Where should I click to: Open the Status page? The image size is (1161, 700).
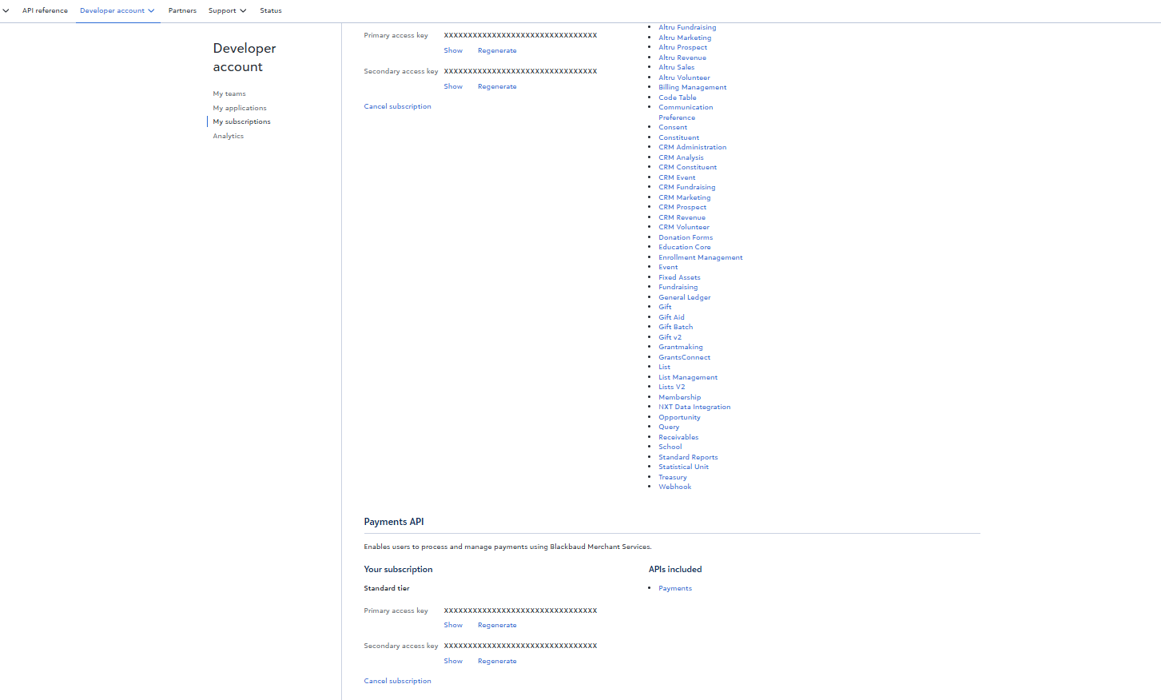click(271, 10)
